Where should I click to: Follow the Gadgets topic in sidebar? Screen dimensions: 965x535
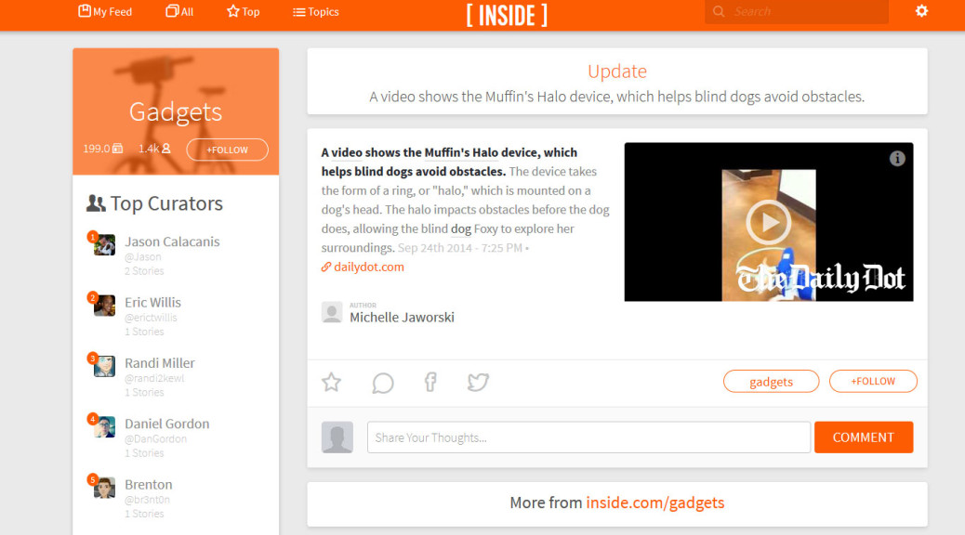[x=227, y=150]
